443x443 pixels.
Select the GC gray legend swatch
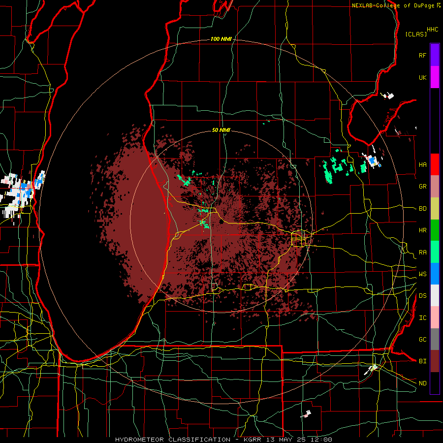435,339
